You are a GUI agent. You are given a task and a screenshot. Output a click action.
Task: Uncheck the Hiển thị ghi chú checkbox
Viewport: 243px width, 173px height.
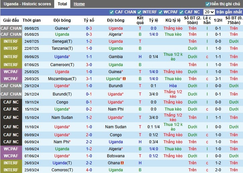[208, 4]
